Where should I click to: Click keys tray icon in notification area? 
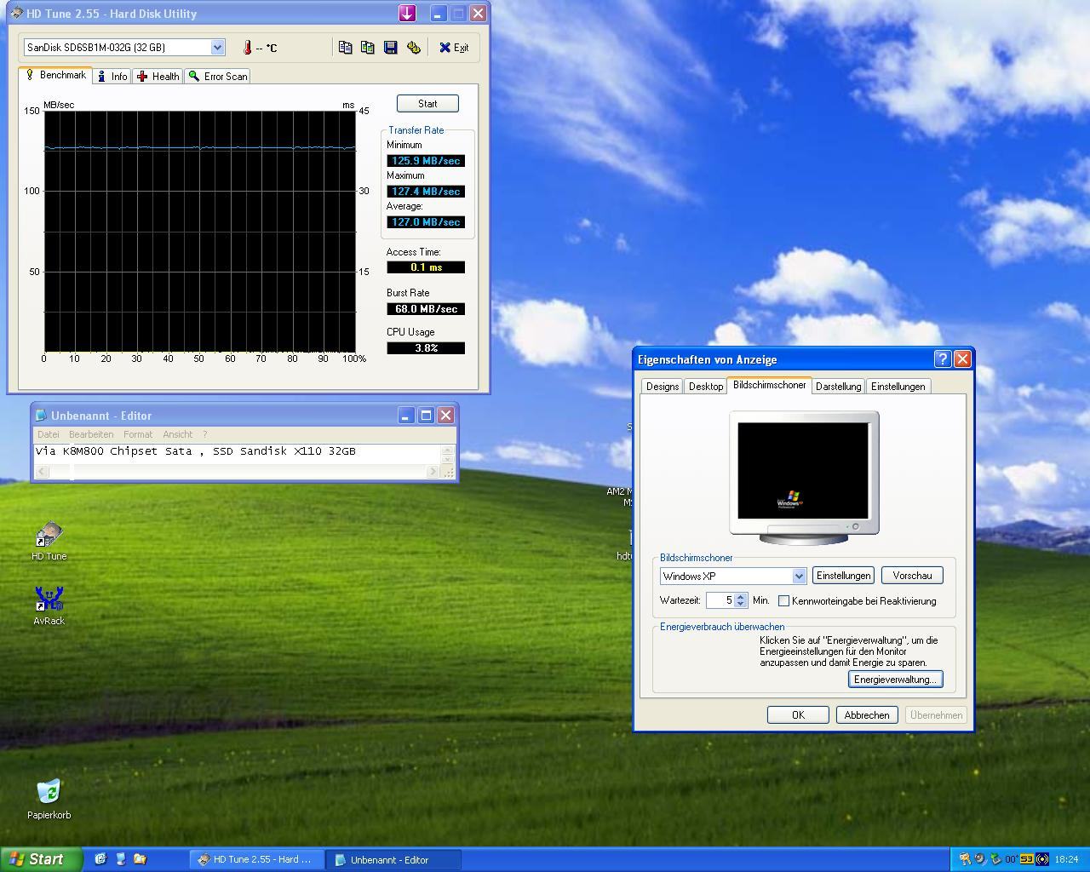(x=965, y=859)
